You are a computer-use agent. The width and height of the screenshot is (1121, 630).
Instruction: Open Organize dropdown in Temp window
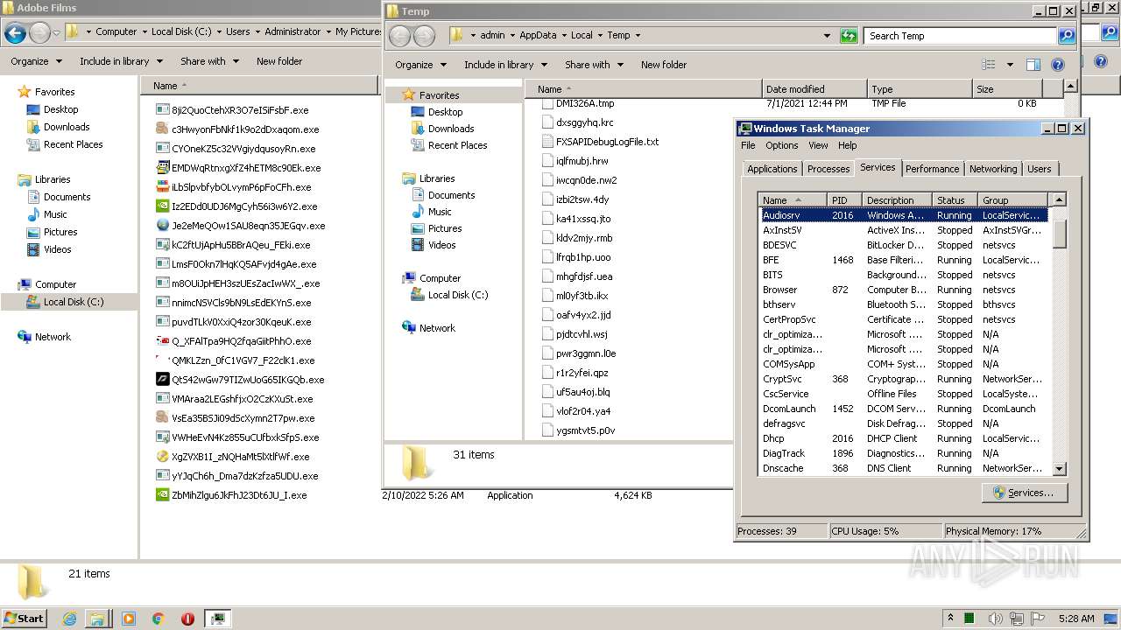pyautogui.click(x=420, y=65)
